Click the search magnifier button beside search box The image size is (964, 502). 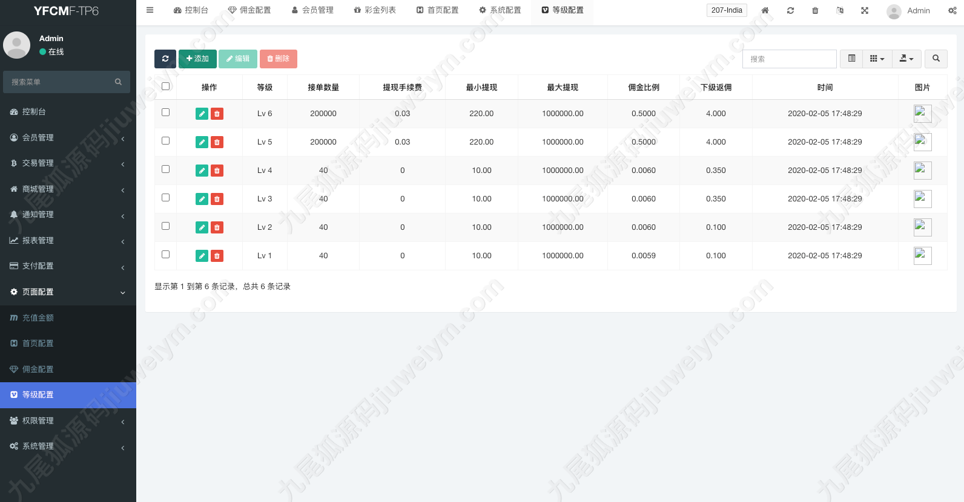(936, 59)
